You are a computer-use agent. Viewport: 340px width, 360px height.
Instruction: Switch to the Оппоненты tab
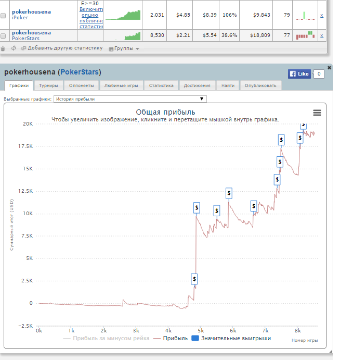pos(81,85)
